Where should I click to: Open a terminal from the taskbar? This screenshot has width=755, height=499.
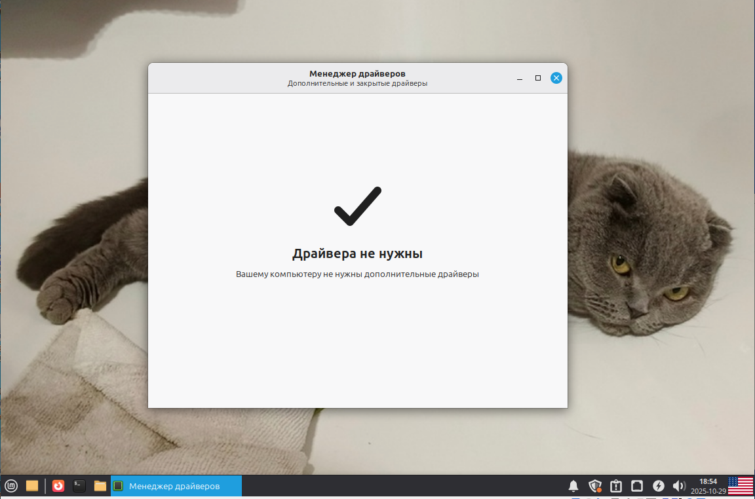tap(78, 486)
